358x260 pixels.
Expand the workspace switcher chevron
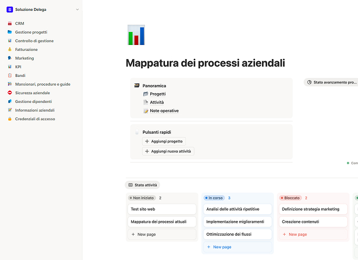click(78, 10)
